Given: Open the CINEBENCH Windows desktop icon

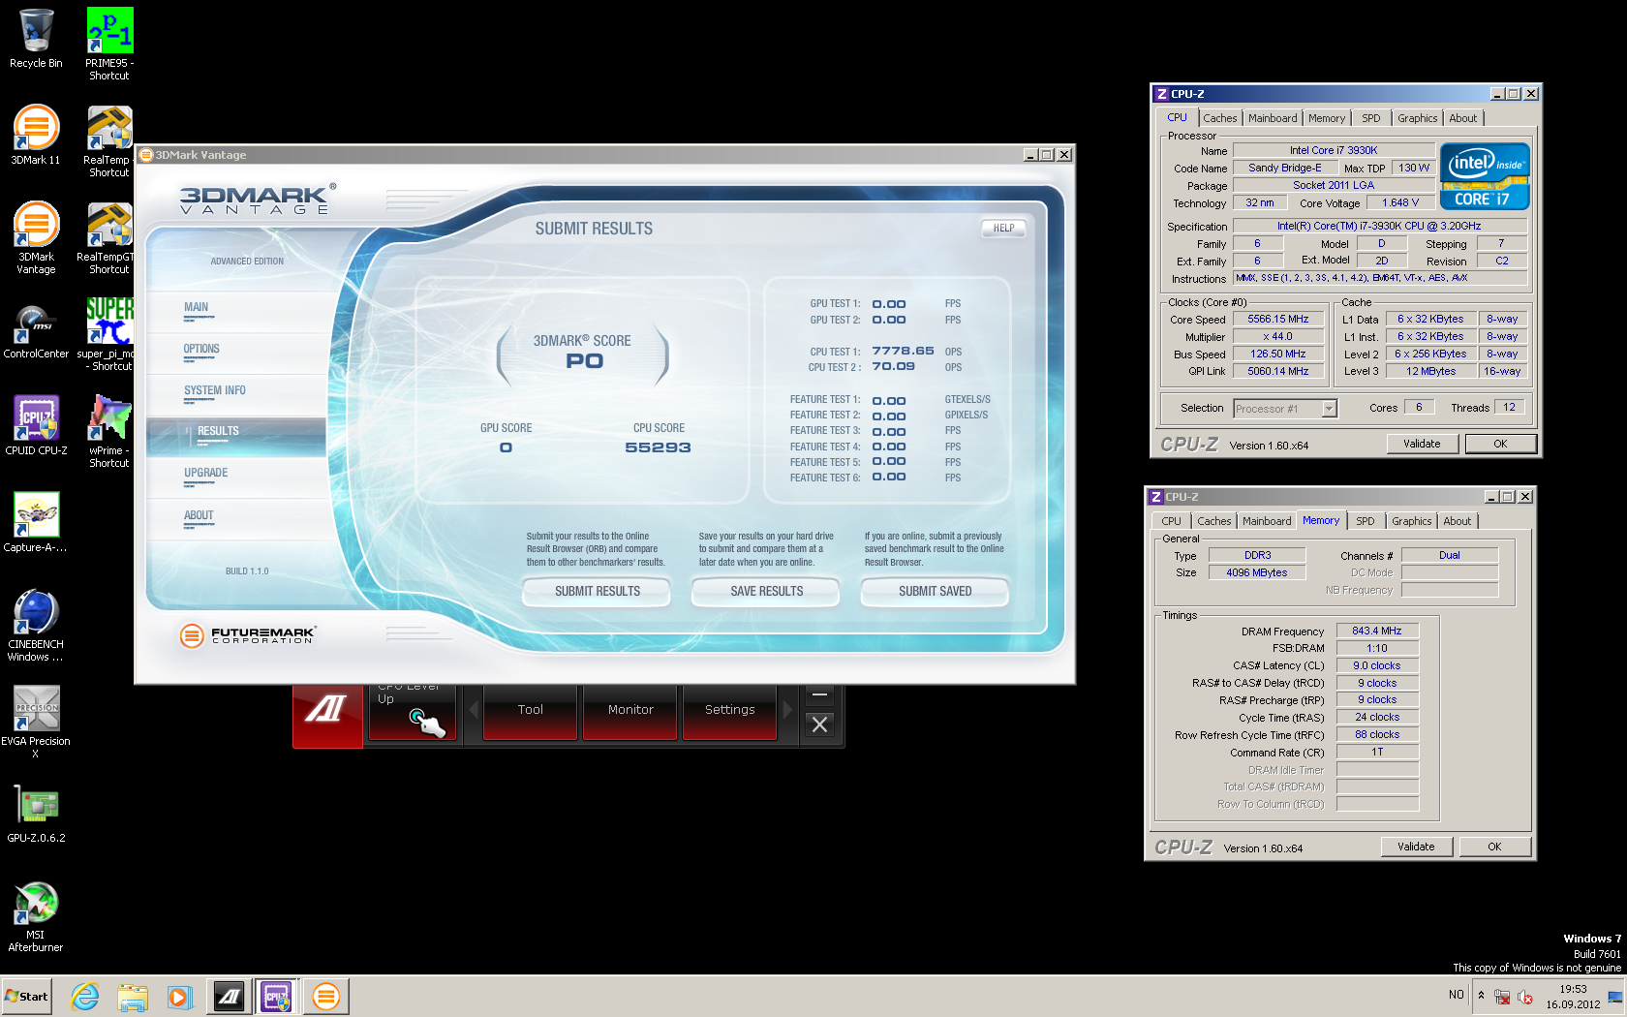Looking at the screenshot, I should (36, 625).
